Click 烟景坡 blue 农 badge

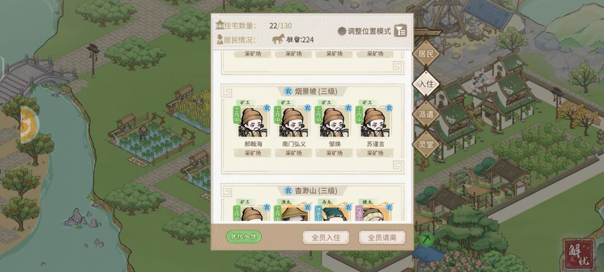coord(288,91)
